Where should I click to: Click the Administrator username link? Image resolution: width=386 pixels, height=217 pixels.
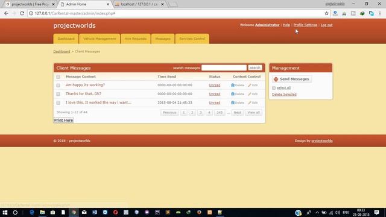tap(267, 25)
